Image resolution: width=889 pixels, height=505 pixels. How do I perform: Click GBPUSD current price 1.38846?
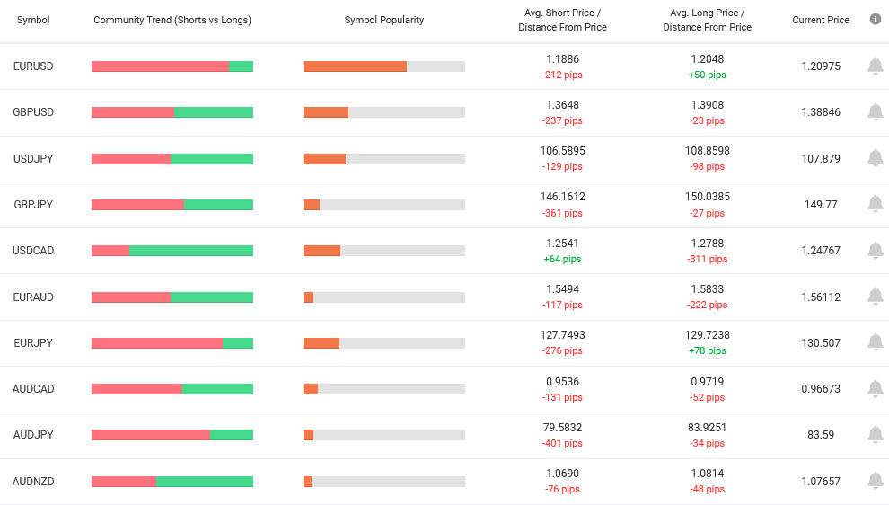(821, 112)
